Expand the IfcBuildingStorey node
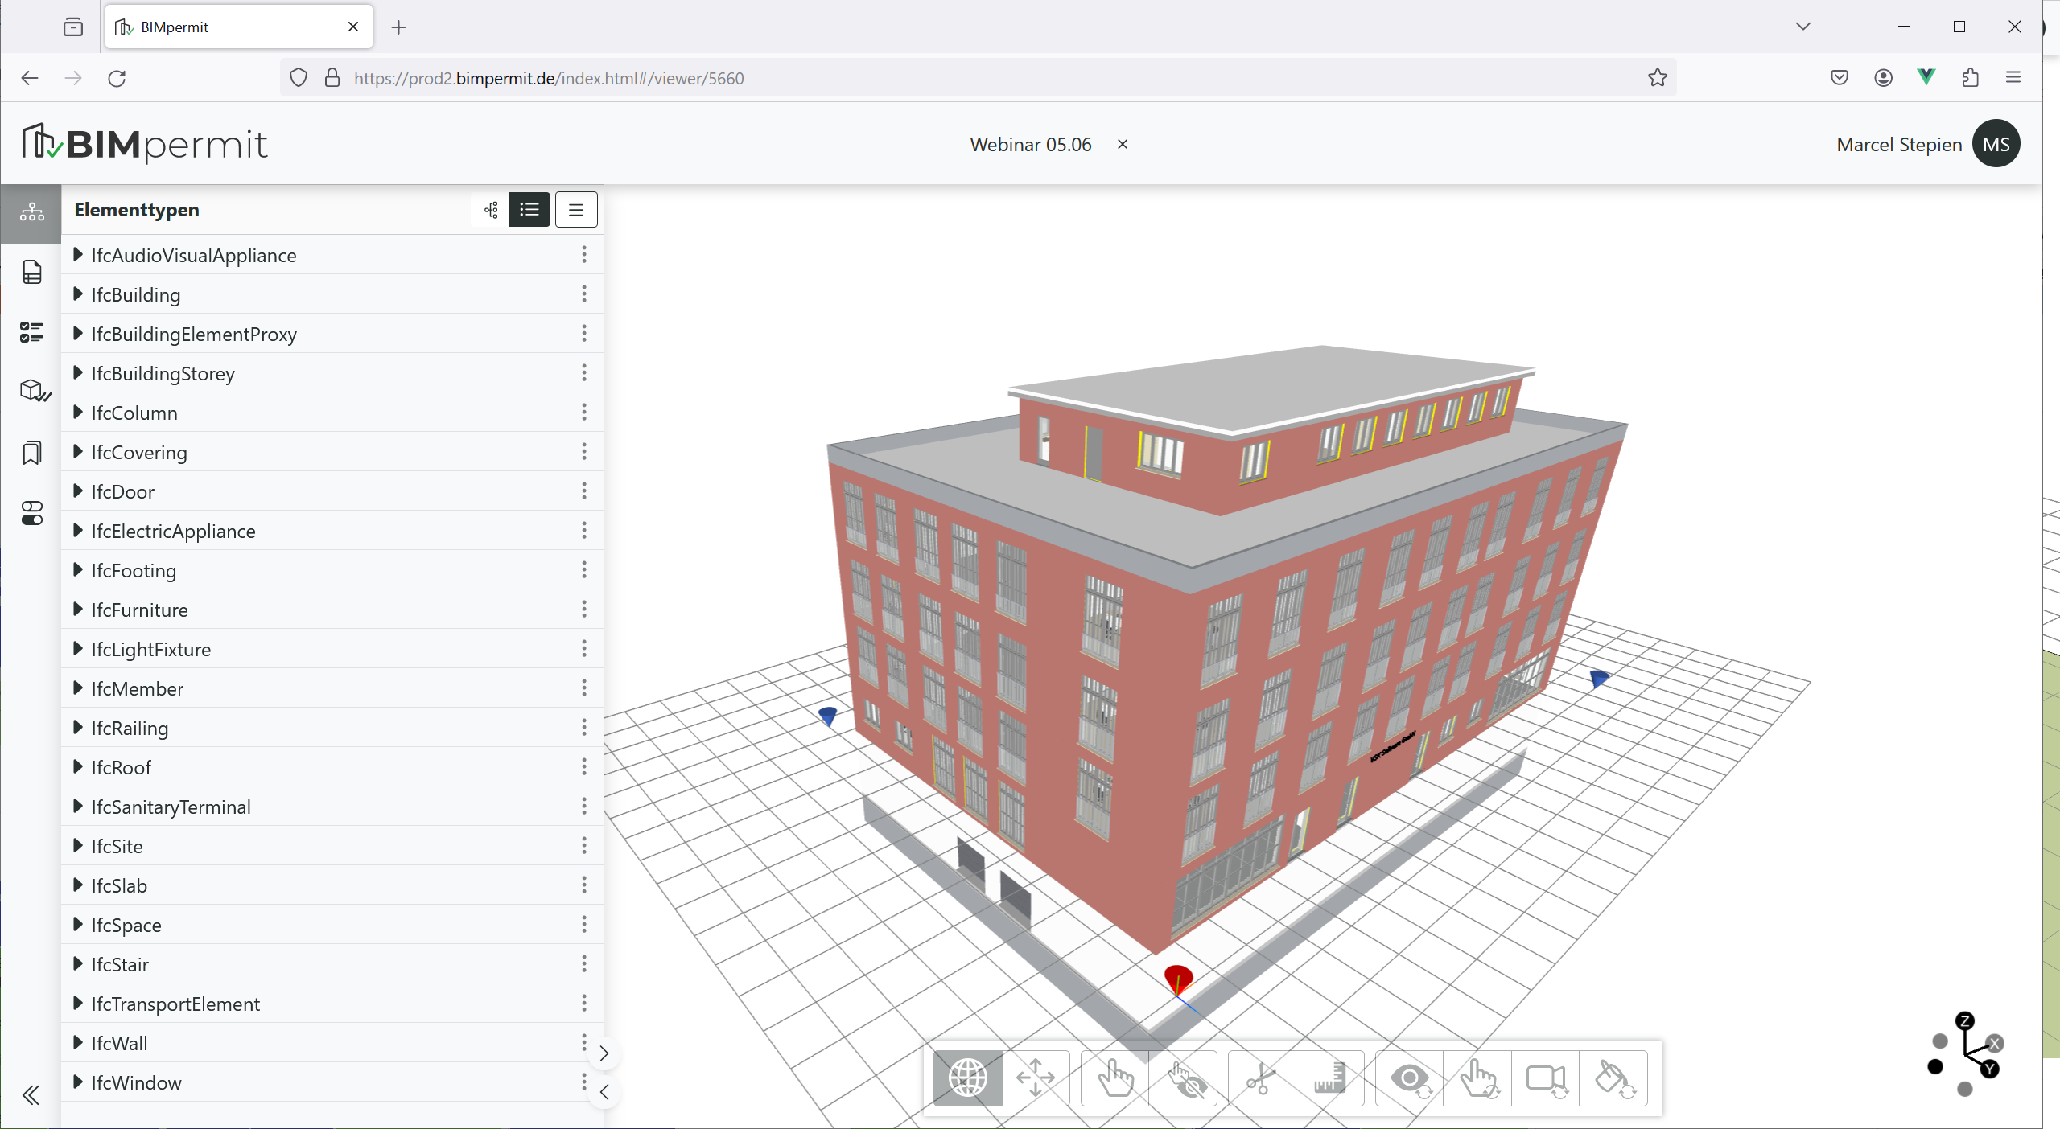Screen dimensions: 2060x1129 click(78, 373)
